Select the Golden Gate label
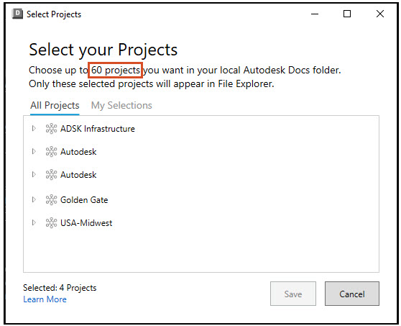This screenshot has height=326, width=401. pyautogui.click(x=84, y=200)
